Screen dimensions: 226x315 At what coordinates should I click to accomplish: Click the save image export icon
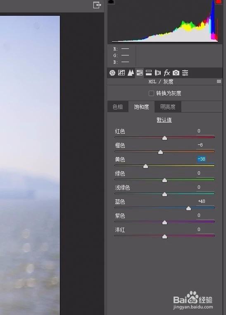coord(97,5)
